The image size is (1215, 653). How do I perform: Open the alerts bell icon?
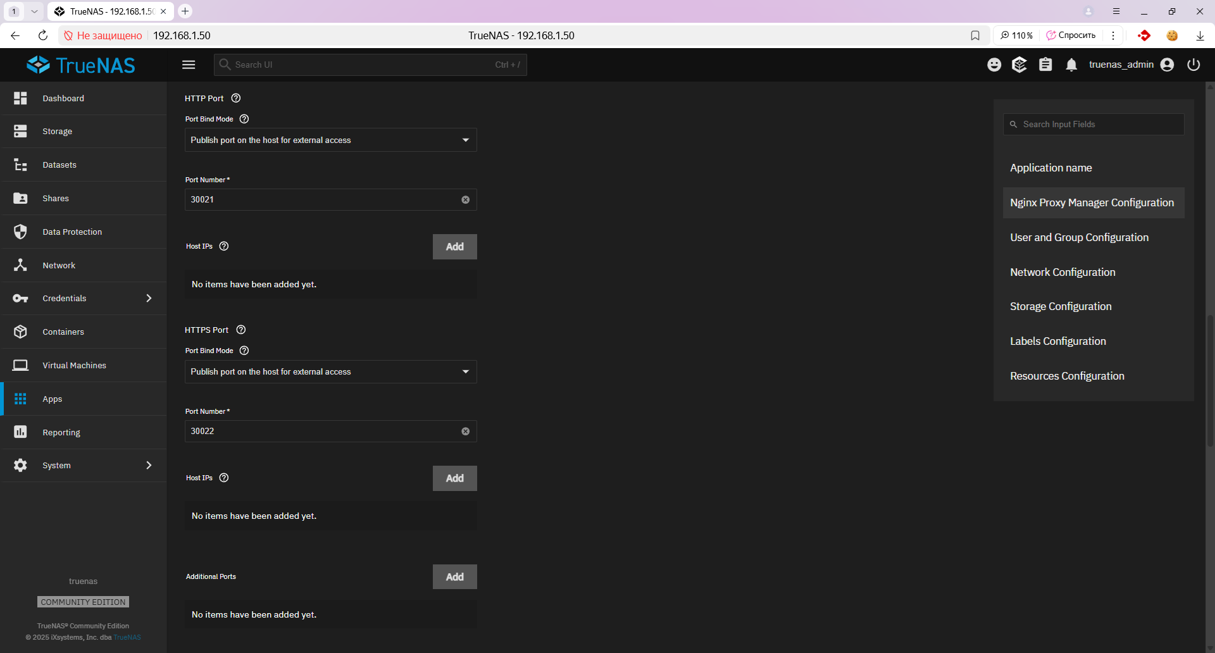coord(1071,65)
